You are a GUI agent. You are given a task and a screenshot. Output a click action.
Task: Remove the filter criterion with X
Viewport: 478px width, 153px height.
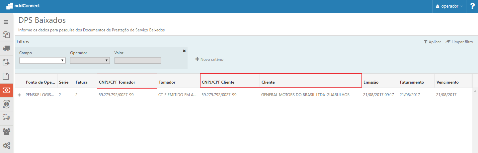point(184,51)
